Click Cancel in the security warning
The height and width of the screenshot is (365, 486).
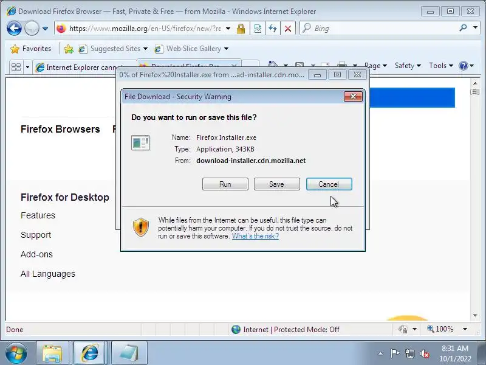(329, 184)
